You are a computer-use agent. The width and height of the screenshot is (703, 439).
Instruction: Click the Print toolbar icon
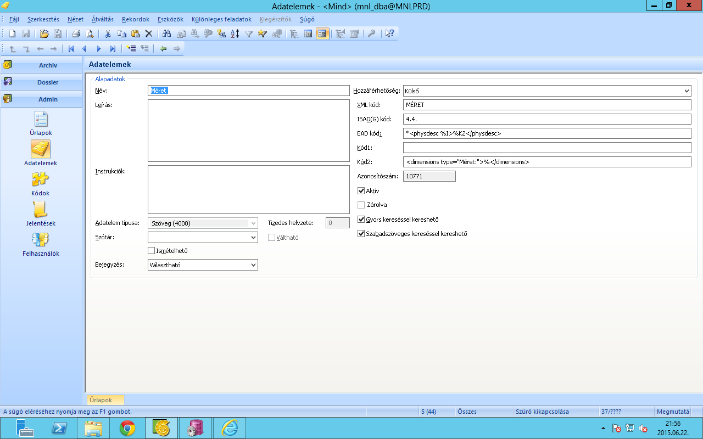point(76,33)
